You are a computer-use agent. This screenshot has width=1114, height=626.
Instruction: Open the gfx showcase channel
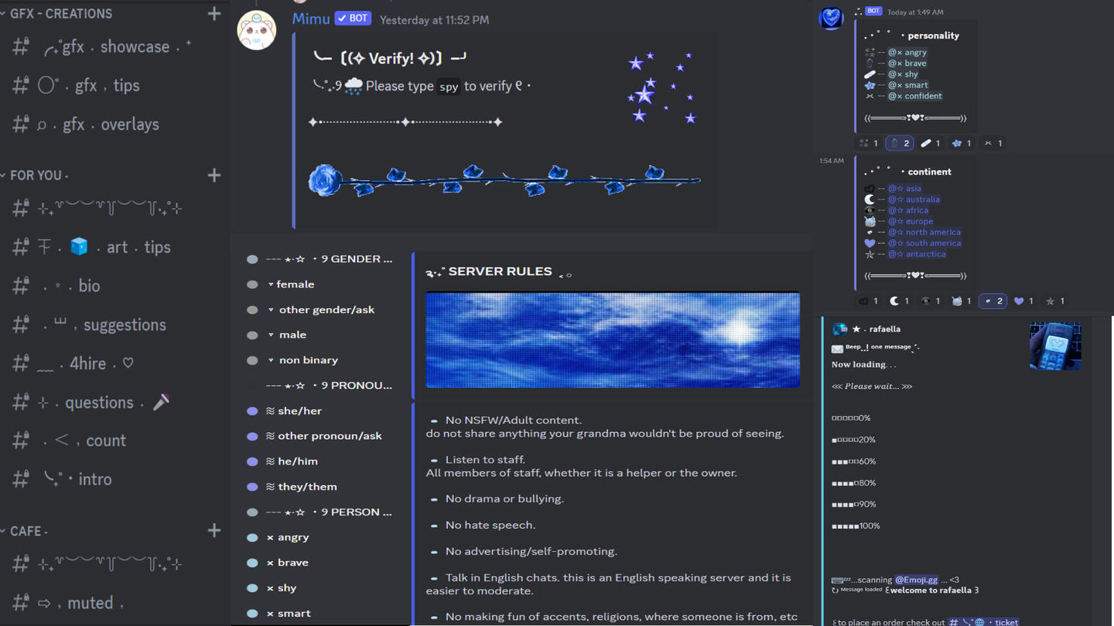116,47
